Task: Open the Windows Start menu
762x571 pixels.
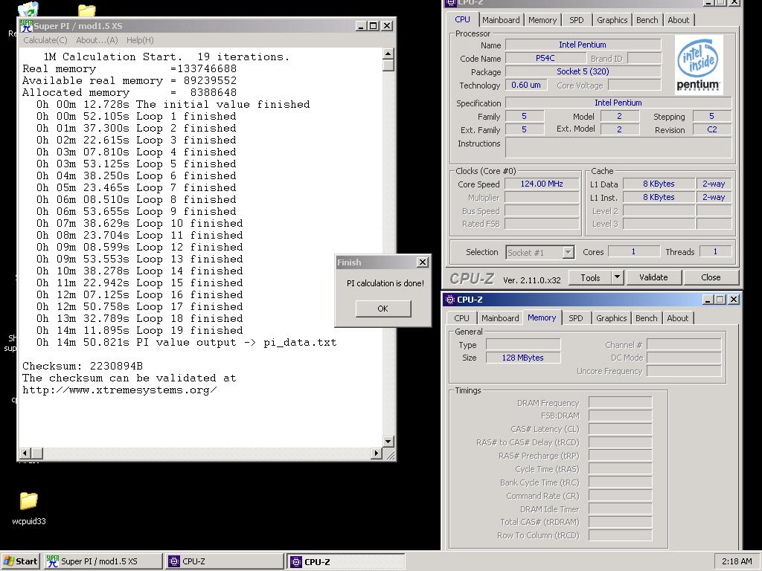Action: [x=20, y=561]
